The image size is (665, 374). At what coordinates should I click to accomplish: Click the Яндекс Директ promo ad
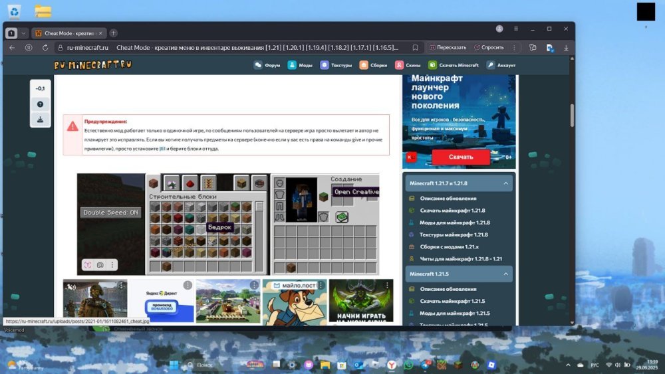point(162,301)
